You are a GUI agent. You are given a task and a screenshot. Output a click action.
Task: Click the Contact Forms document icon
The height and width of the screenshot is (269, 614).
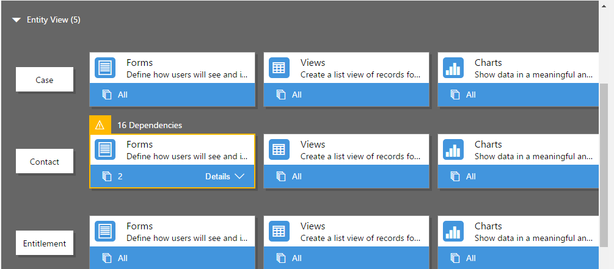(x=105, y=149)
